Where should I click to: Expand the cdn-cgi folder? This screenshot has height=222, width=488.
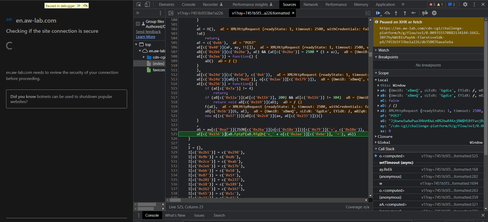(144, 57)
